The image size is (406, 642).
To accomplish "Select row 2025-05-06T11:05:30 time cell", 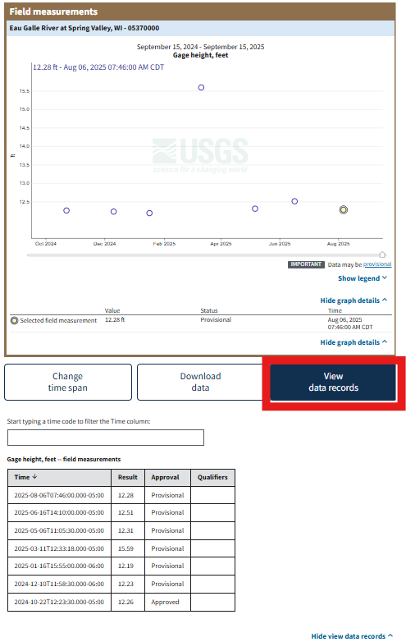I will click(59, 530).
